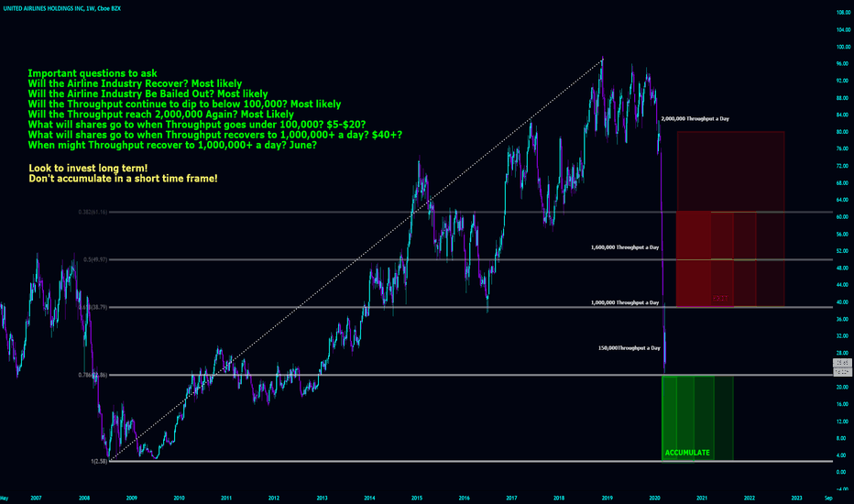Select the 0.618(38.79) Fibonacci level label
This screenshot has height=504, width=854.
(93, 307)
